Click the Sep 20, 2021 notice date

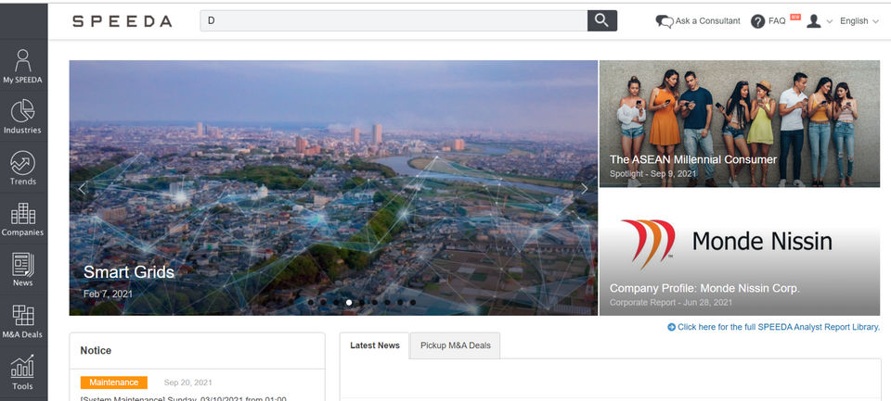click(x=187, y=382)
